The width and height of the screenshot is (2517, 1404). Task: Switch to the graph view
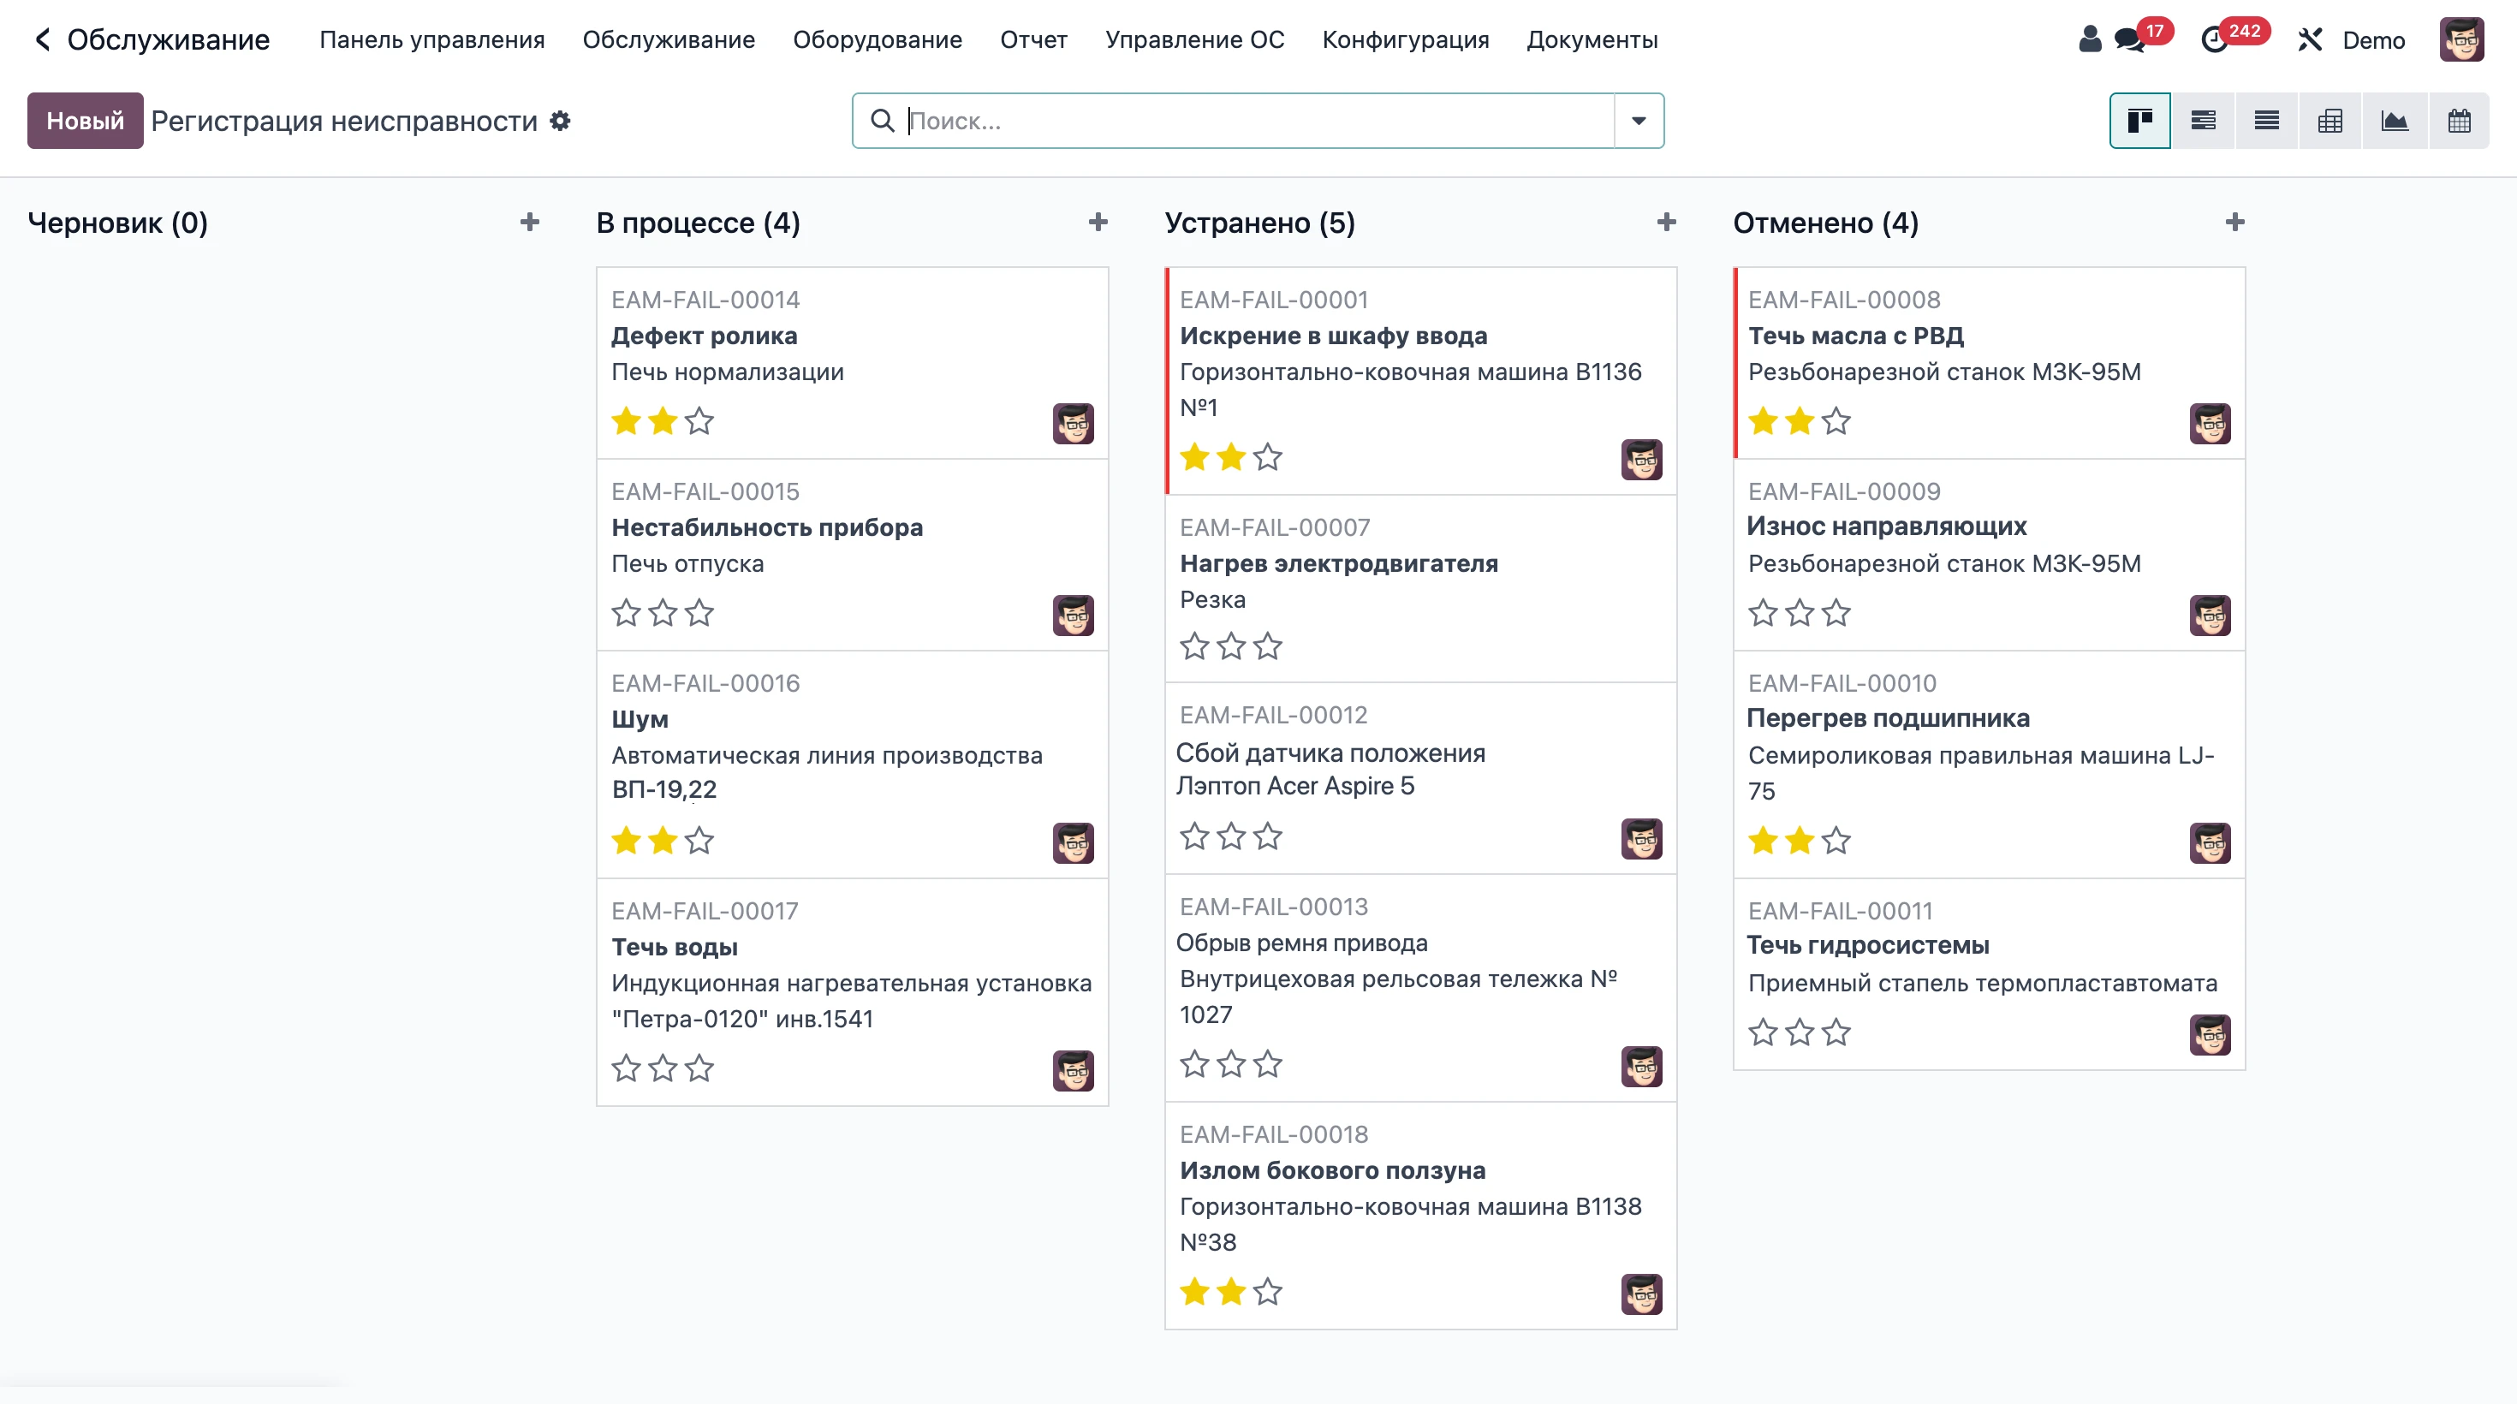pos(2394,122)
